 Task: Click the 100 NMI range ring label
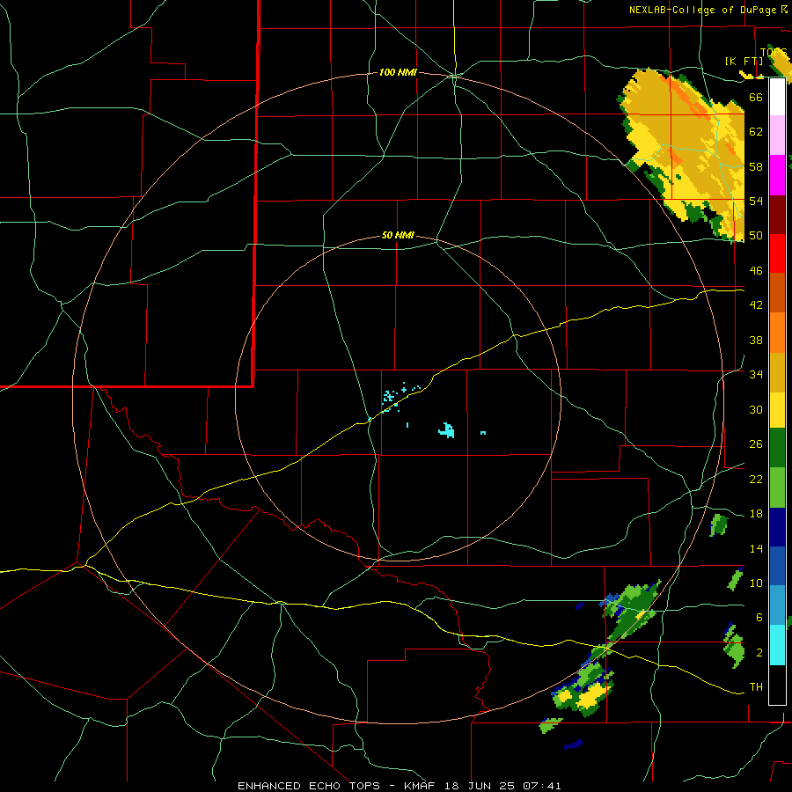click(x=398, y=72)
